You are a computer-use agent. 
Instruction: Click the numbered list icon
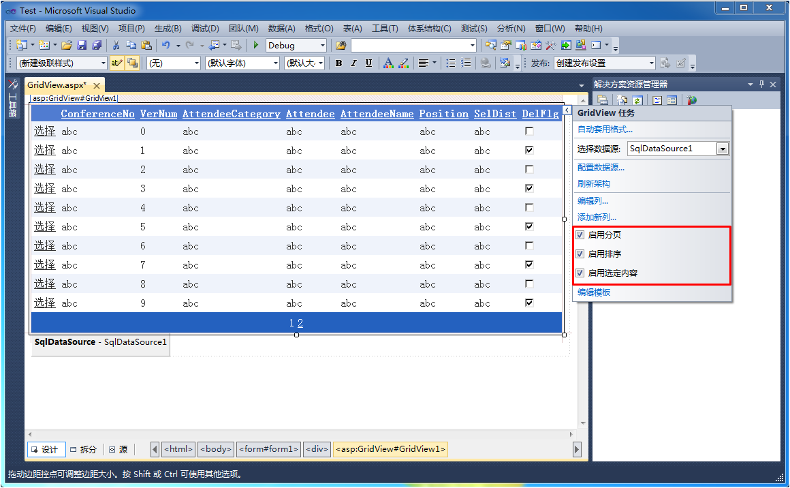(x=466, y=63)
